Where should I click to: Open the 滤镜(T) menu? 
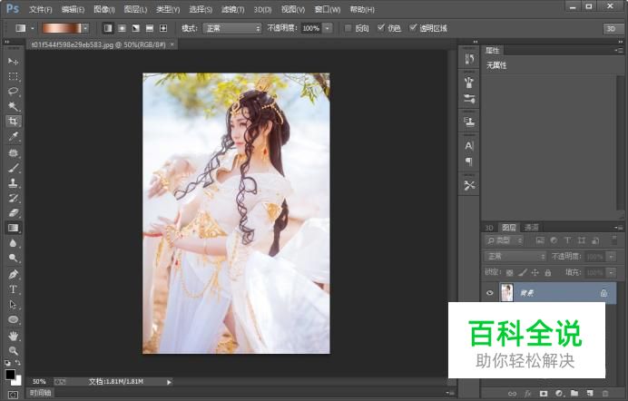coord(232,9)
